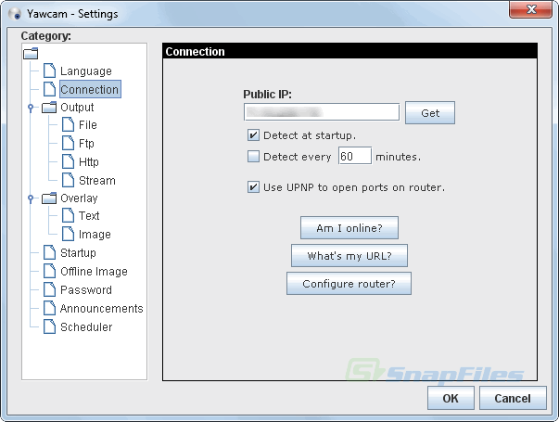The image size is (559, 422).
Task: Click the page icon beside File
Action: (68, 124)
